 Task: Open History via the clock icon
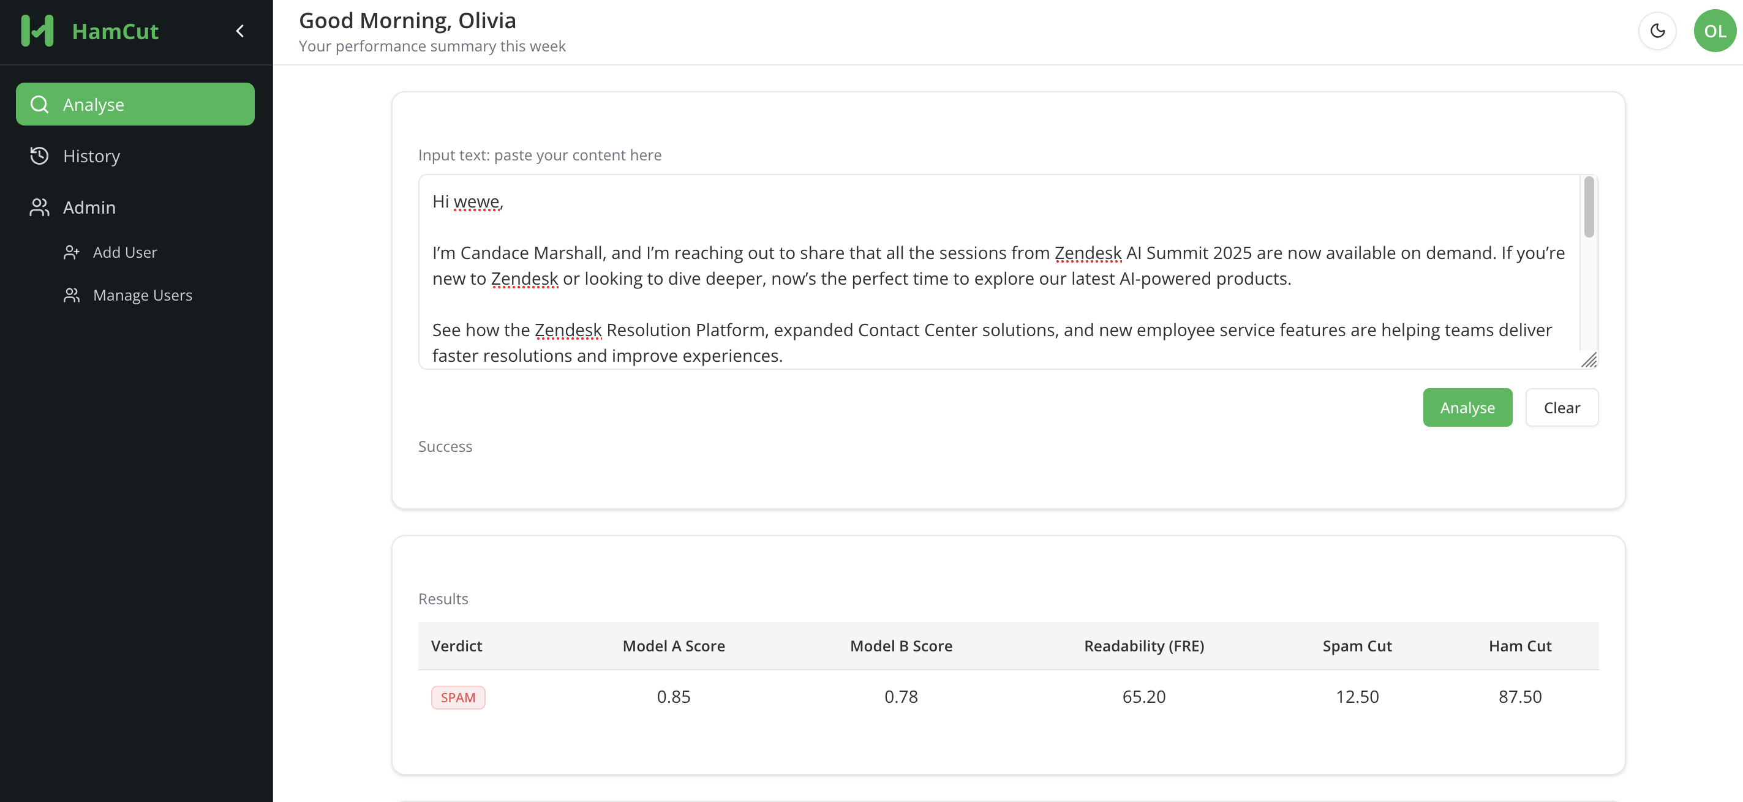pyautogui.click(x=39, y=156)
